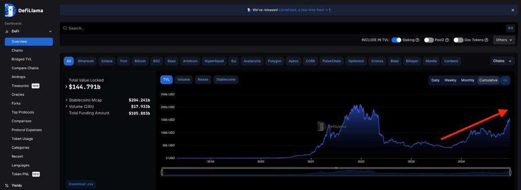Filter by Hyperliquid chain

click(214, 61)
